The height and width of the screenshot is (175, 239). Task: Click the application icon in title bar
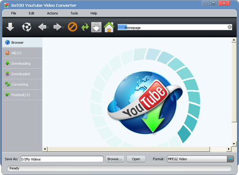6,5
